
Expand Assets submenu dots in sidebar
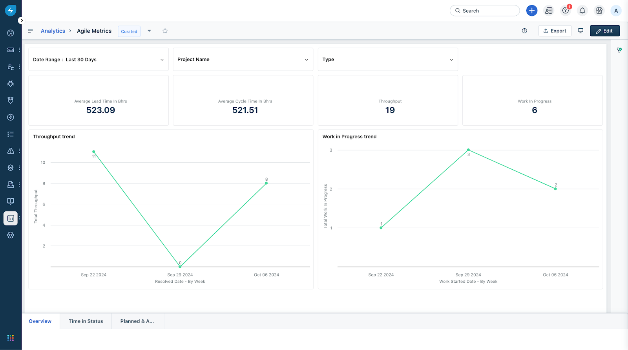coord(19,168)
